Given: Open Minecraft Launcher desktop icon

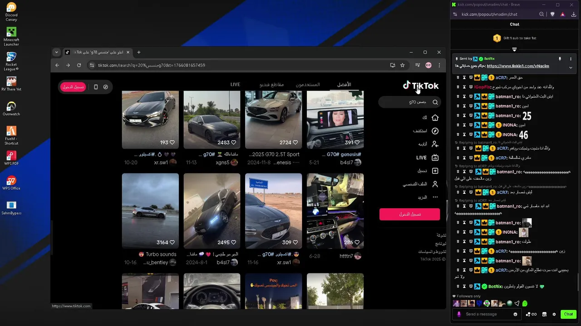Looking at the screenshot, I should coord(11,37).
